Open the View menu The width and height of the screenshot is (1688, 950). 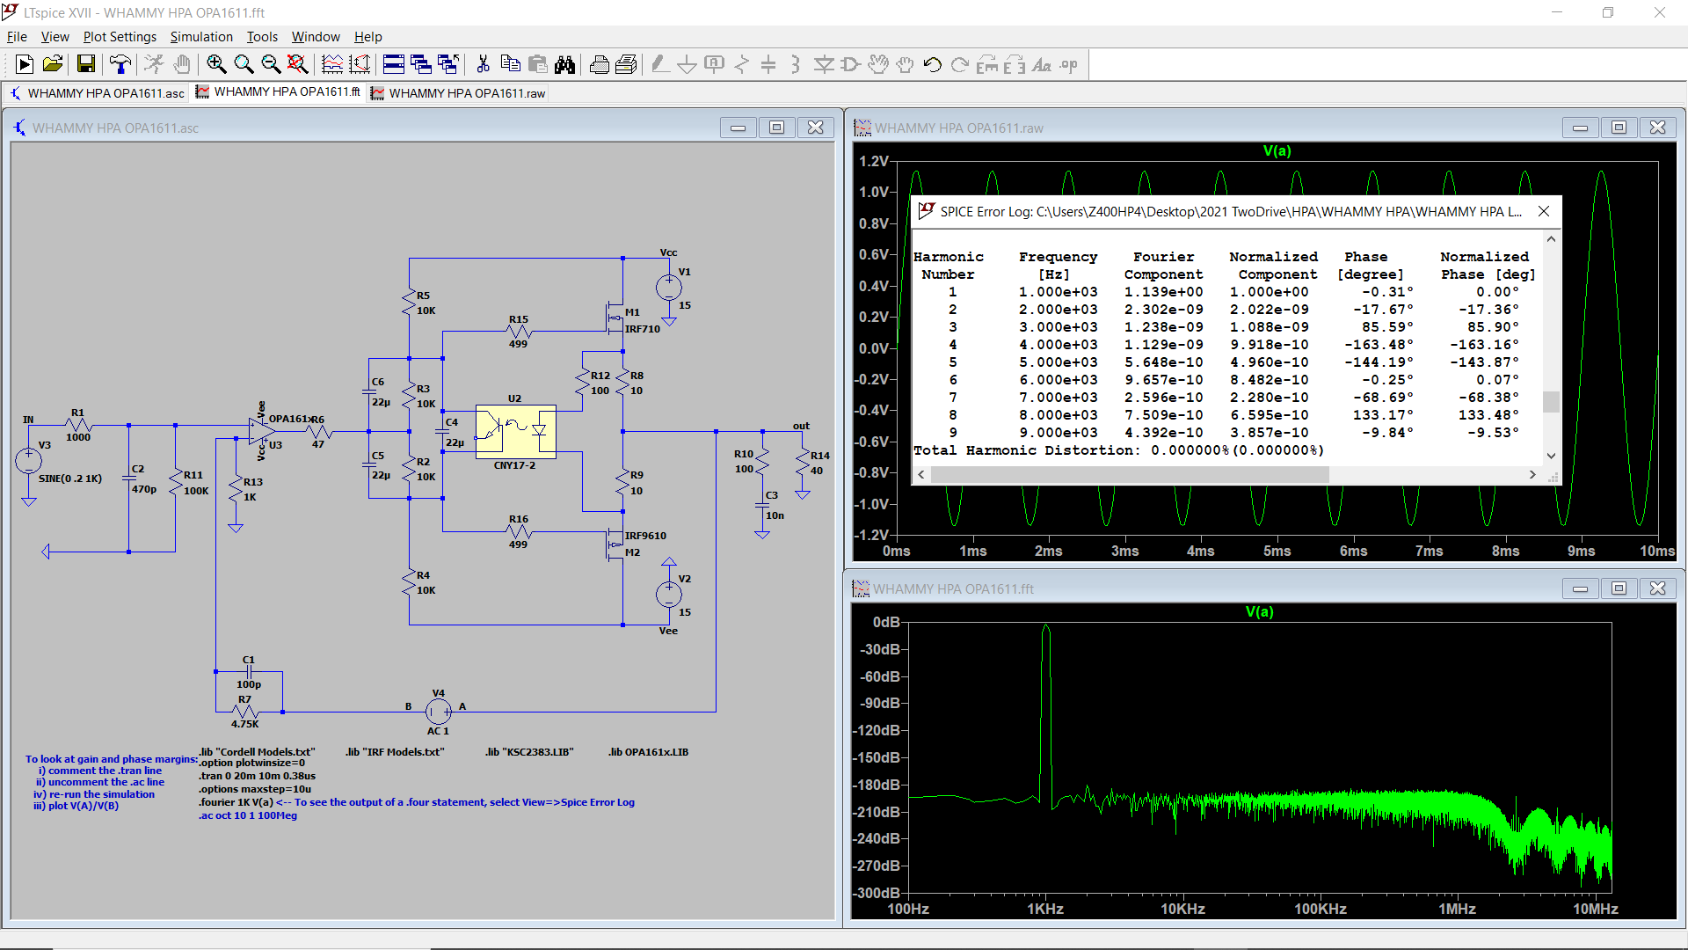coord(55,37)
